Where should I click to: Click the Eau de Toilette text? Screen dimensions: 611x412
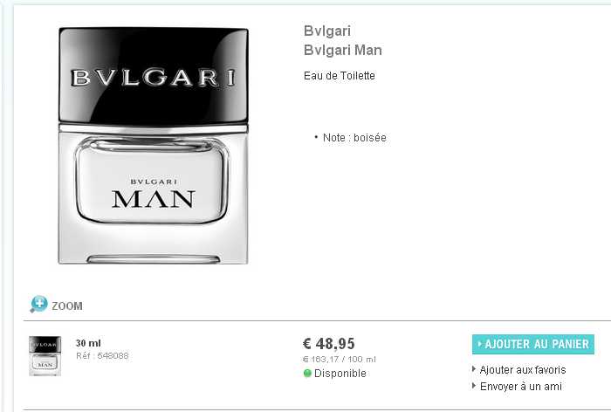point(339,76)
